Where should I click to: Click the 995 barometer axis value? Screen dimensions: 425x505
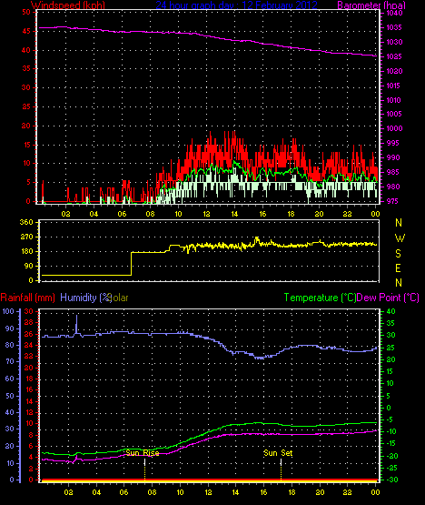click(x=393, y=143)
